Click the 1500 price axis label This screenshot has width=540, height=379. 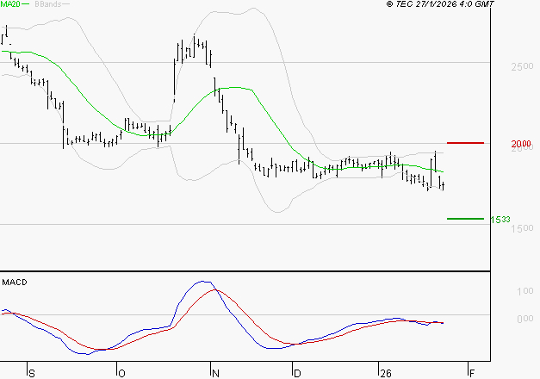[x=522, y=228]
